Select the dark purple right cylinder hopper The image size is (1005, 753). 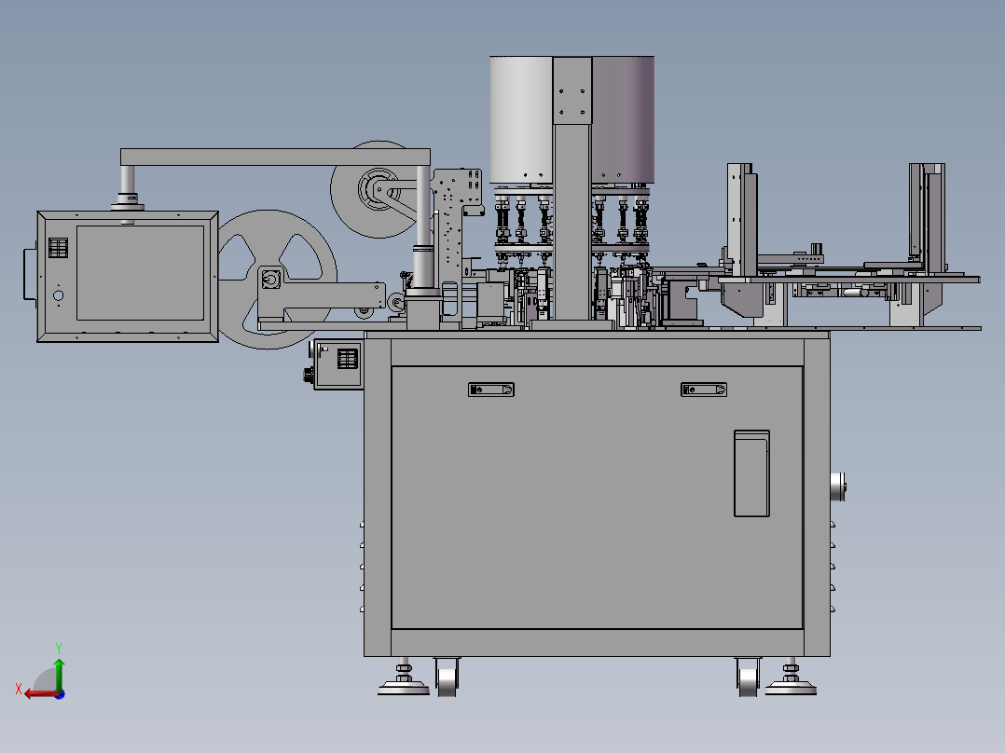click(x=623, y=120)
